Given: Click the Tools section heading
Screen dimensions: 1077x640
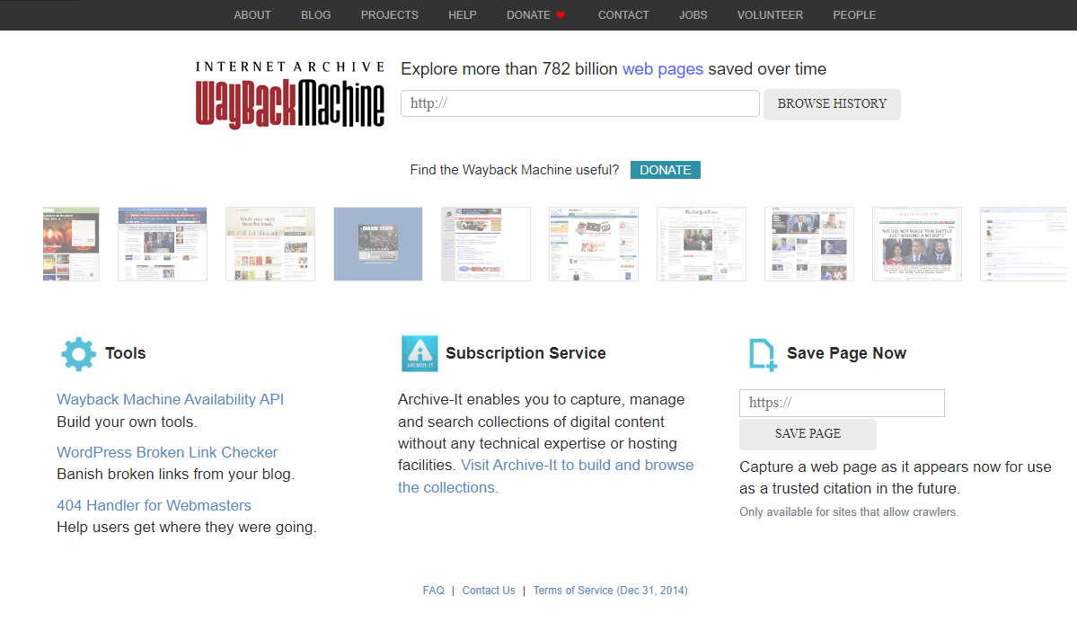Looking at the screenshot, I should (125, 353).
